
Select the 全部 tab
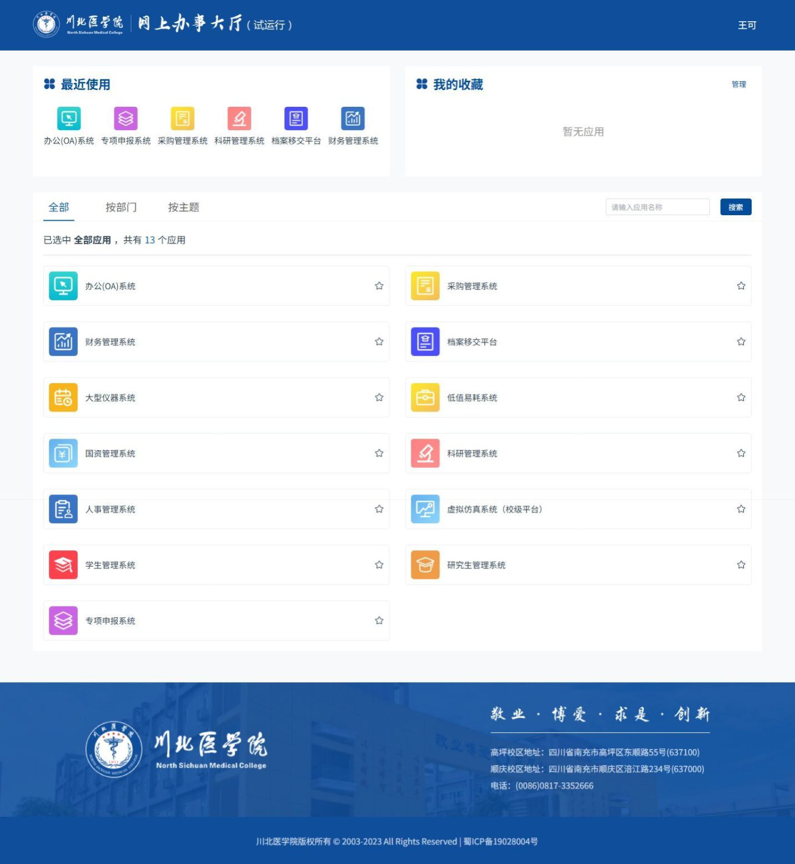59,207
